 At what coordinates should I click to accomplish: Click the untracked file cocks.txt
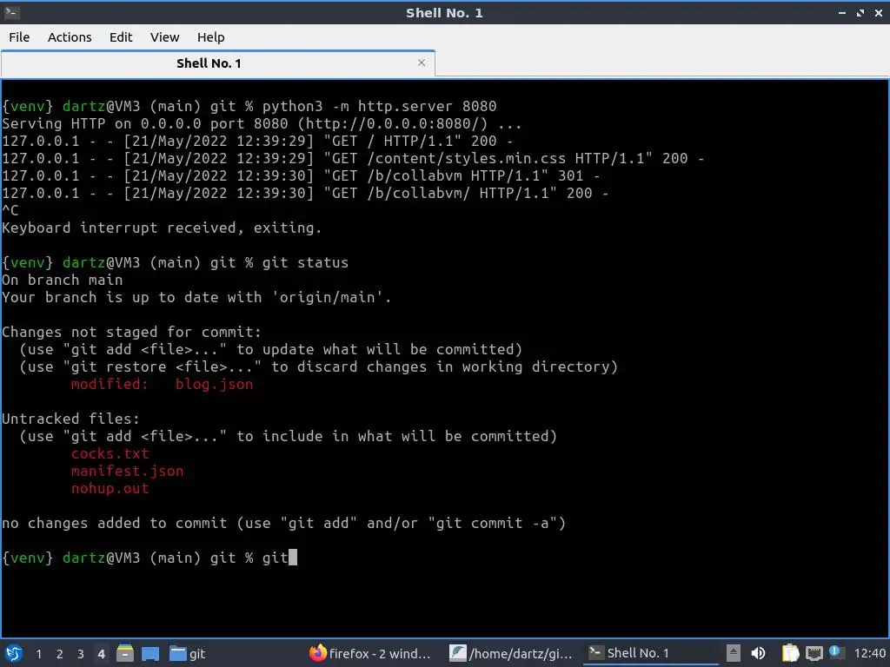click(x=110, y=453)
